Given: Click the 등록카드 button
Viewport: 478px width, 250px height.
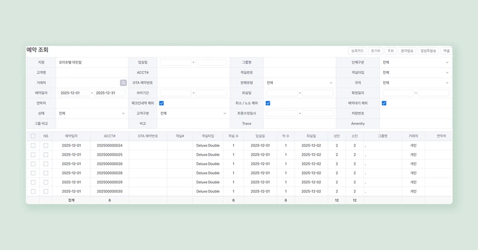Looking at the screenshot, I should tap(357, 51).
